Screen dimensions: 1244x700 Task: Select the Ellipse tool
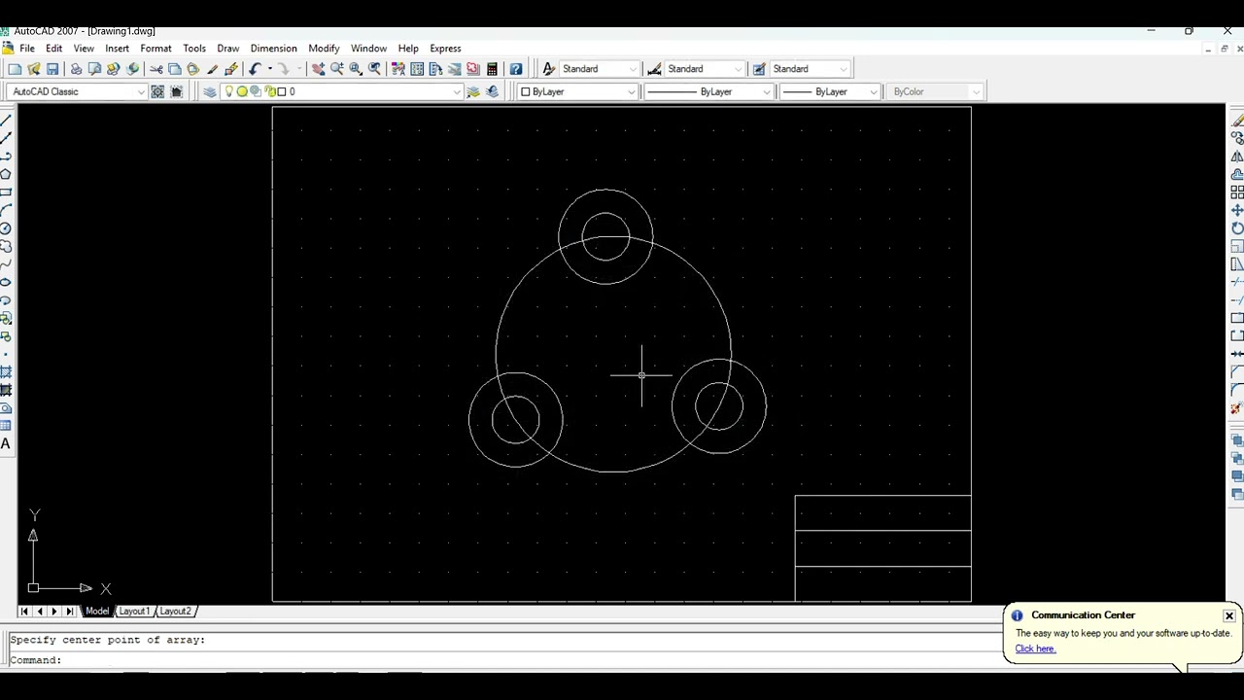pos(6,282)
